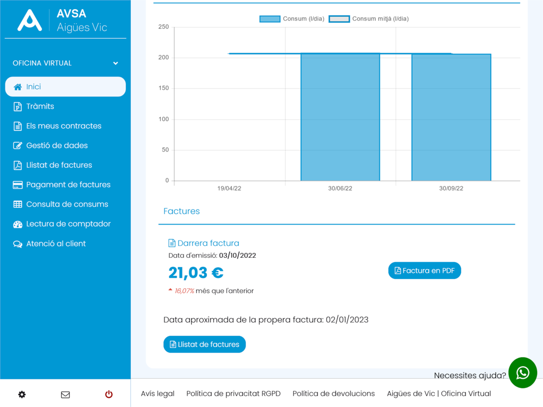
Task: Open Política de devolucions link
Action: (333, 394)
